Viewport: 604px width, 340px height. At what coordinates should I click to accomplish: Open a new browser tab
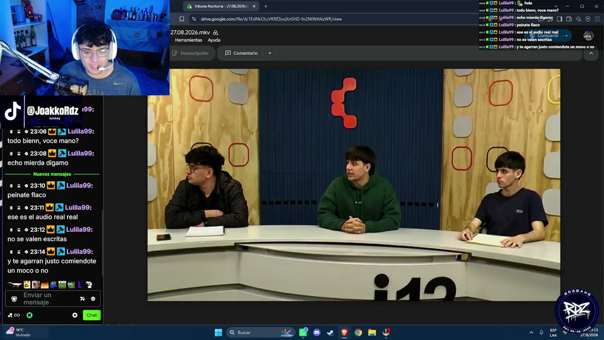point(266,6)
